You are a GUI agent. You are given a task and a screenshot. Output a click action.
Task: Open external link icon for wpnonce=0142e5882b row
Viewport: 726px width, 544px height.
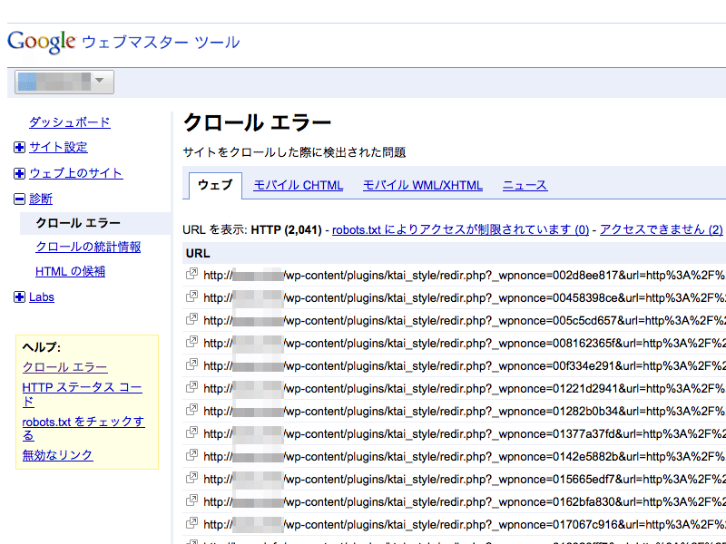(191, 455)
